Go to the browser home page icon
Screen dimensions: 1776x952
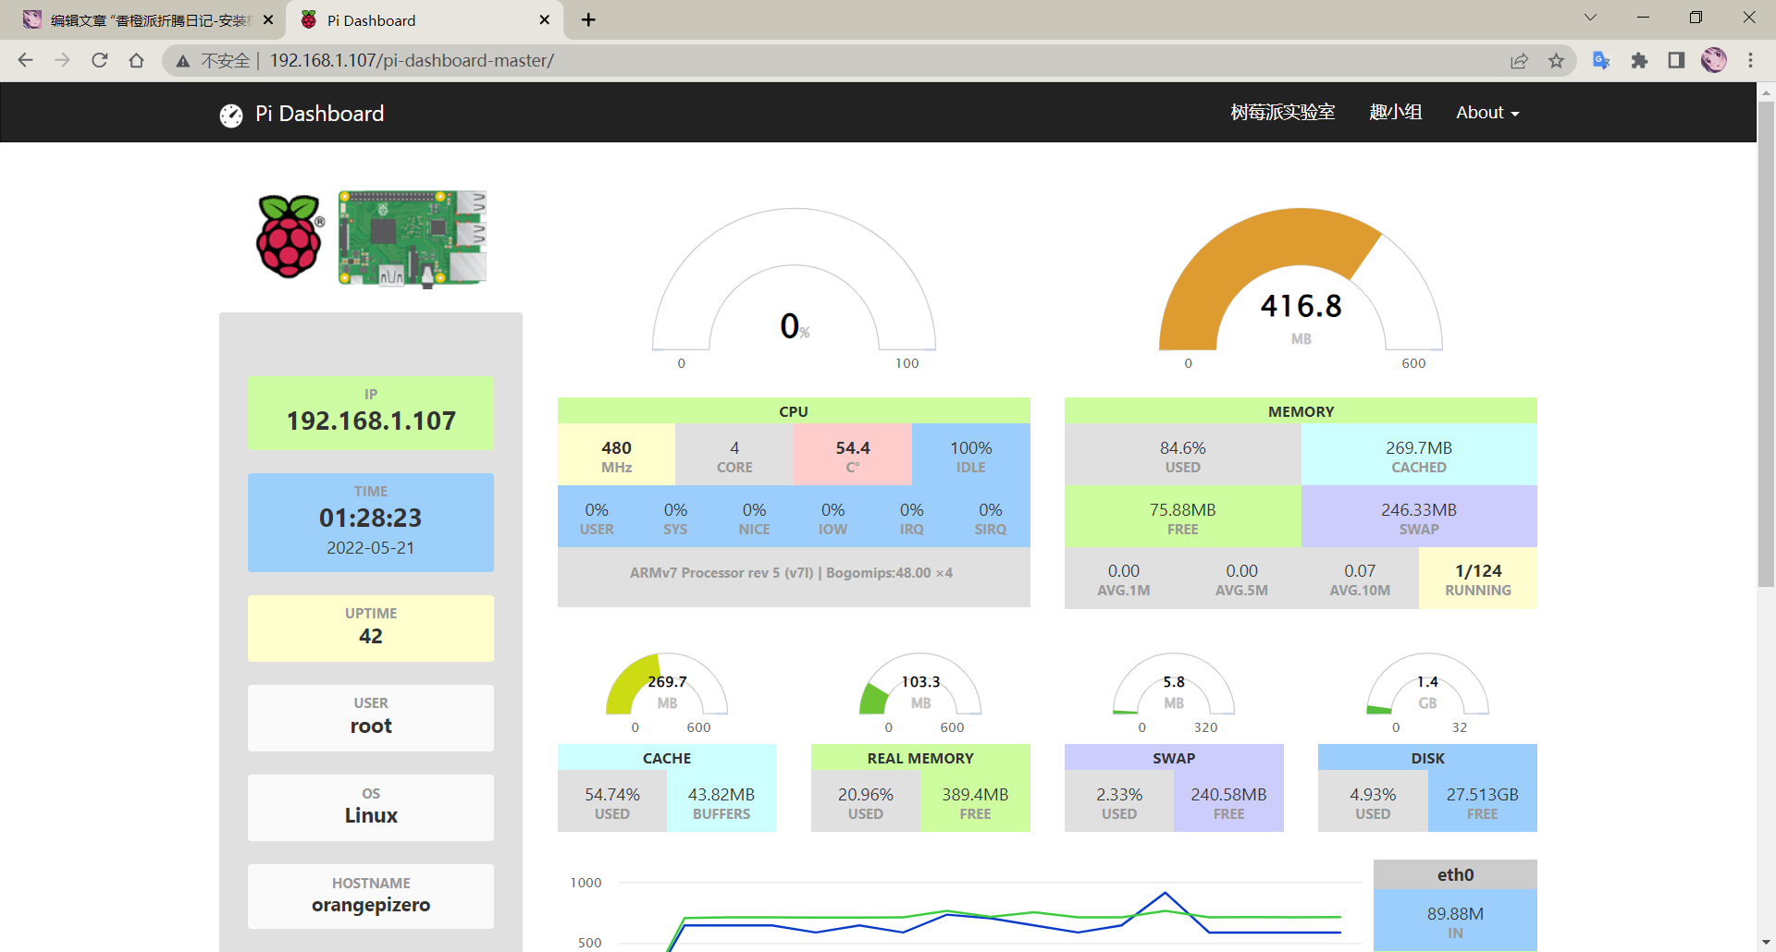tap(137, 60)
